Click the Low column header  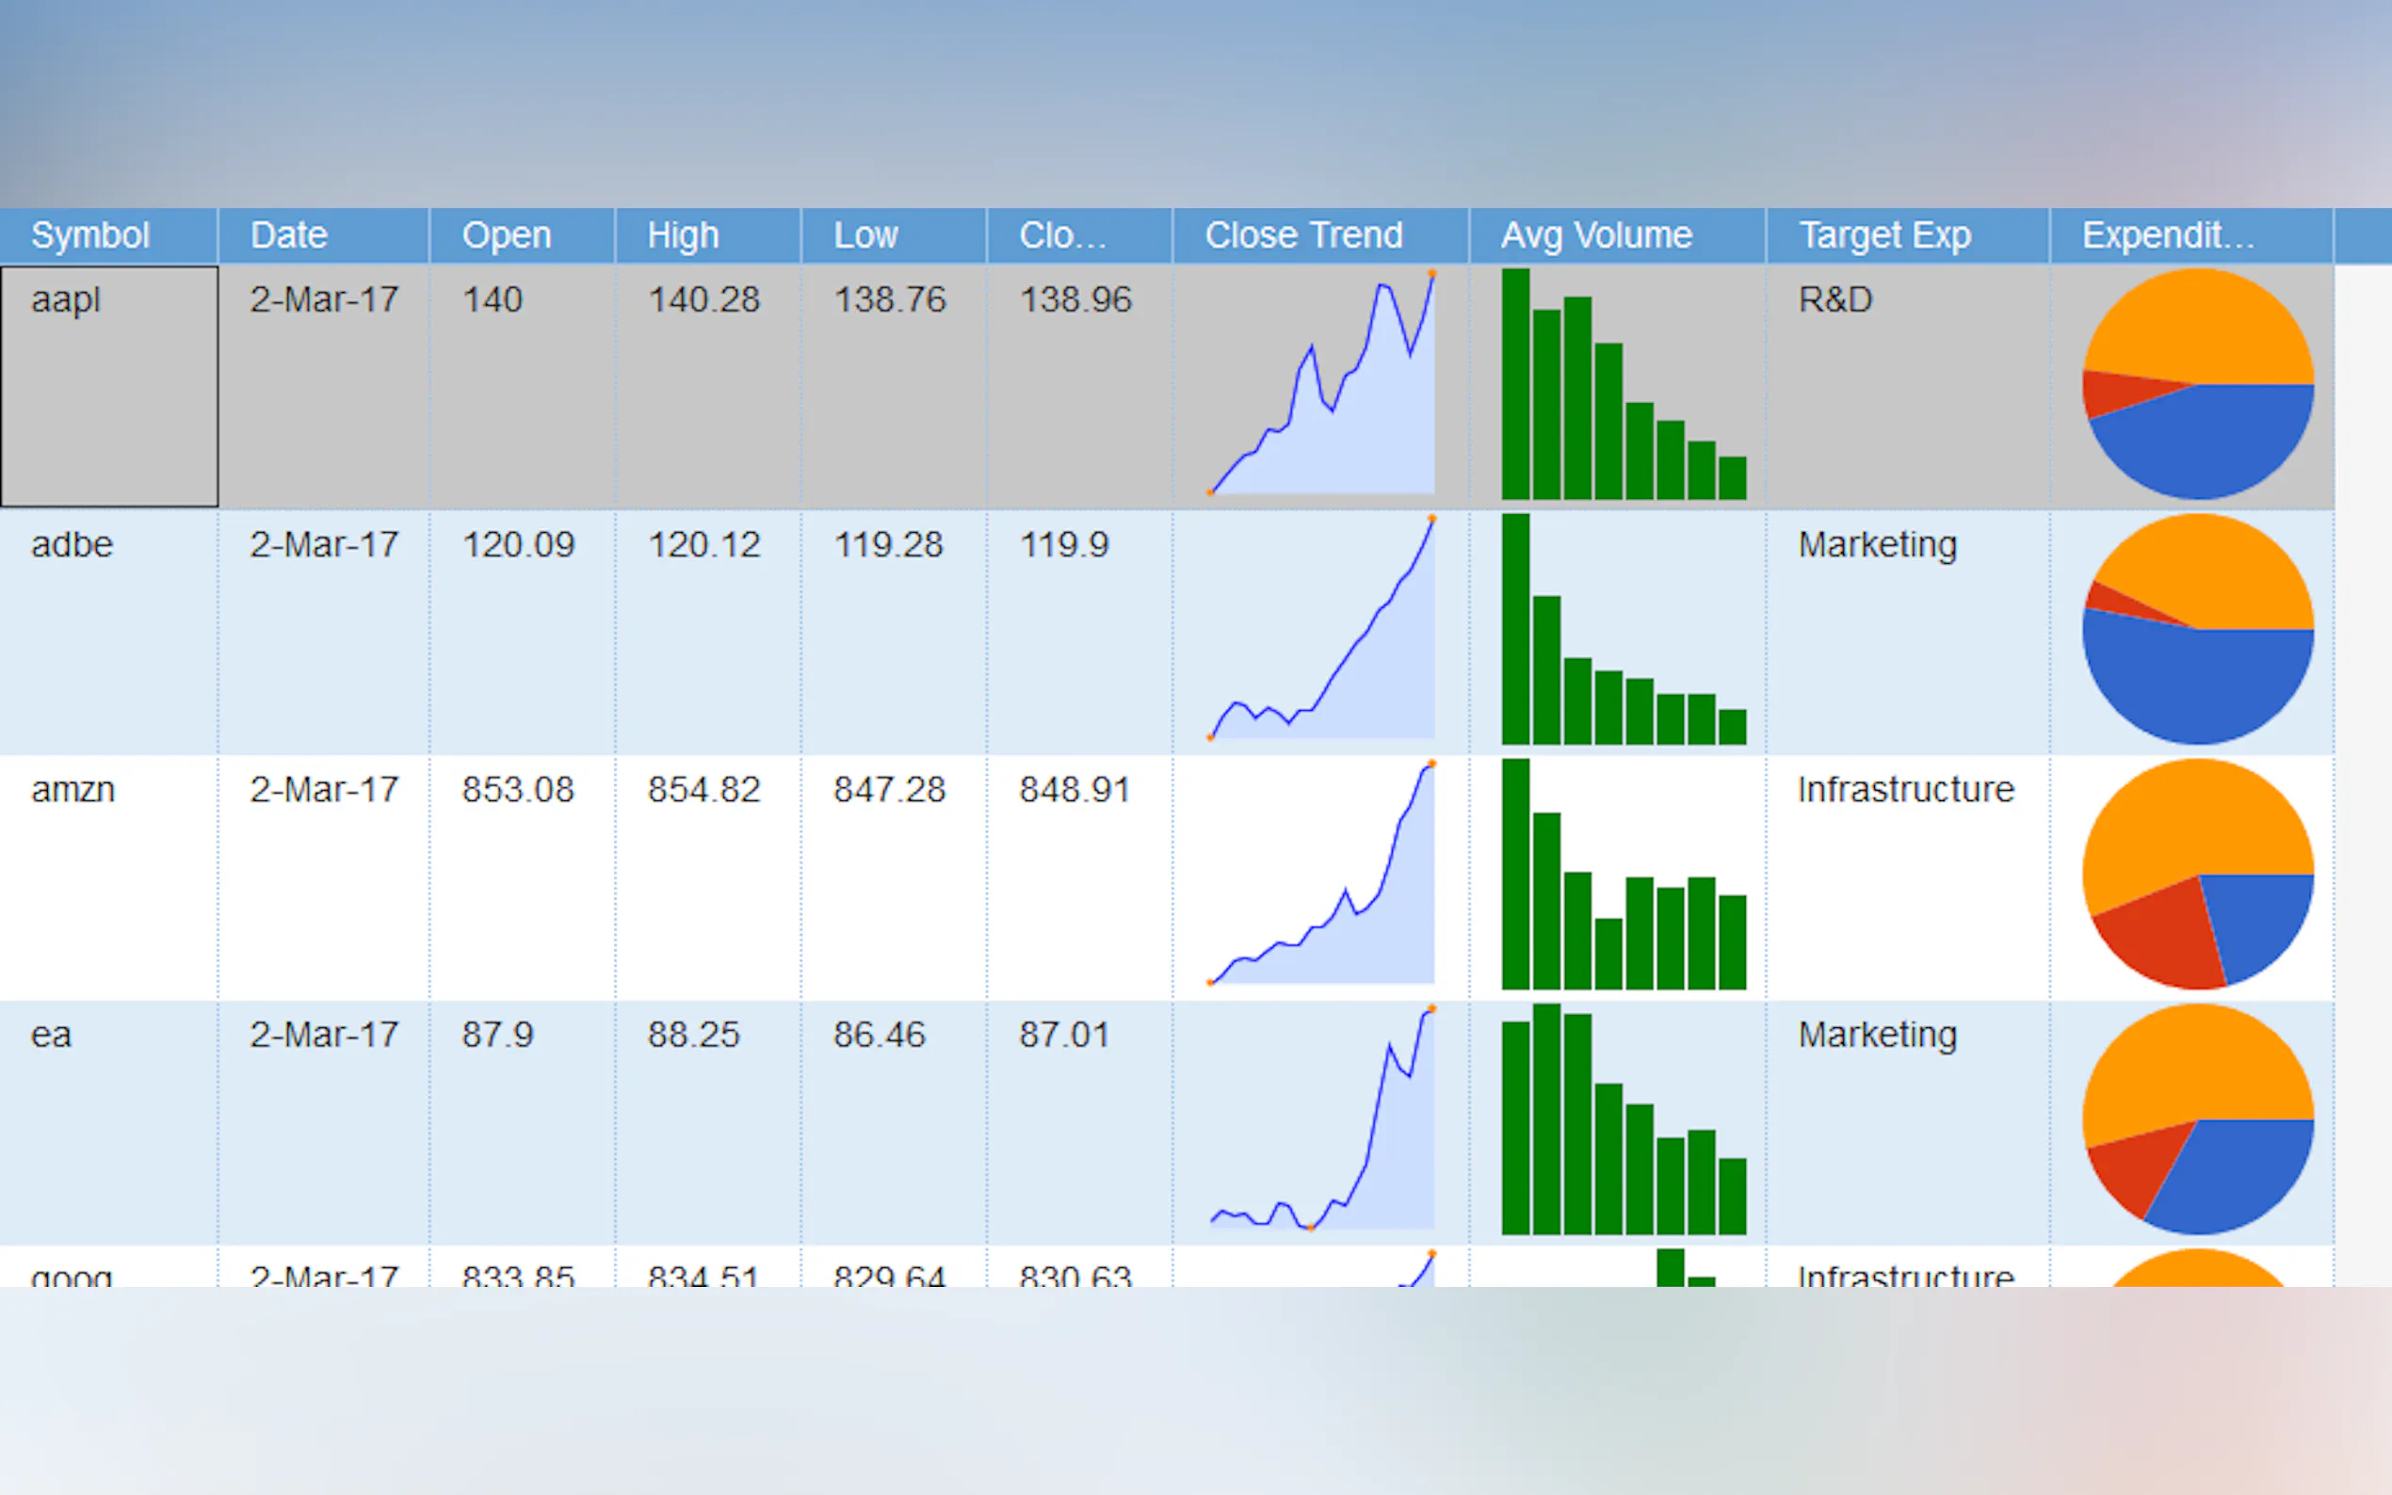(x=865, y=235)
